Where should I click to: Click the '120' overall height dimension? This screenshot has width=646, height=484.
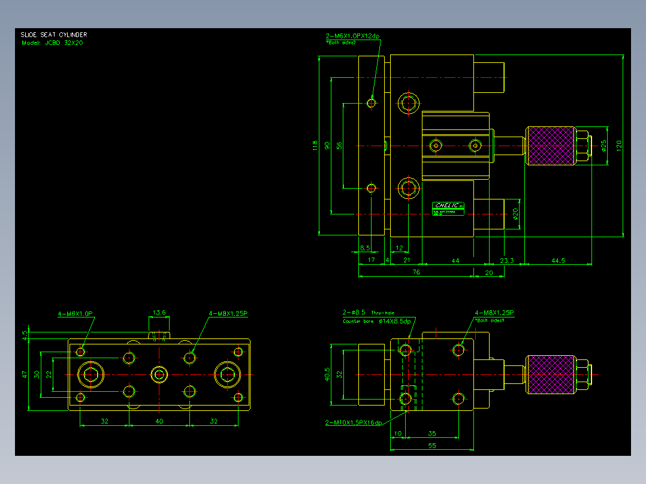619,146
